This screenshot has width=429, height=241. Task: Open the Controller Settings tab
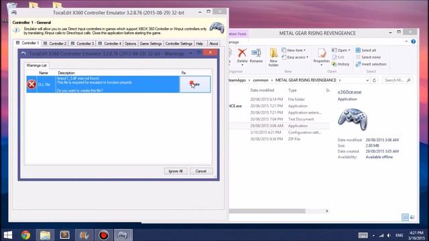pos(179,44)
